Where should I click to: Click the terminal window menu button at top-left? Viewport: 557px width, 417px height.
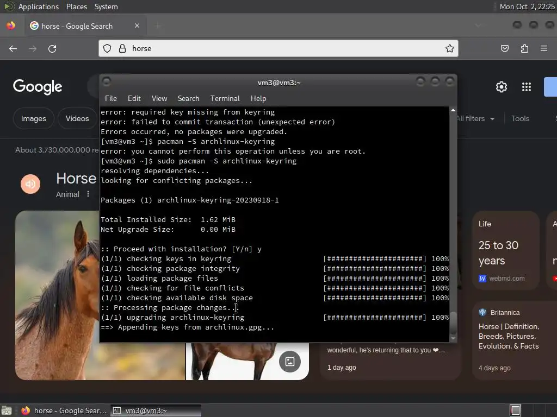pyautogui.click(x=106, y=82)
